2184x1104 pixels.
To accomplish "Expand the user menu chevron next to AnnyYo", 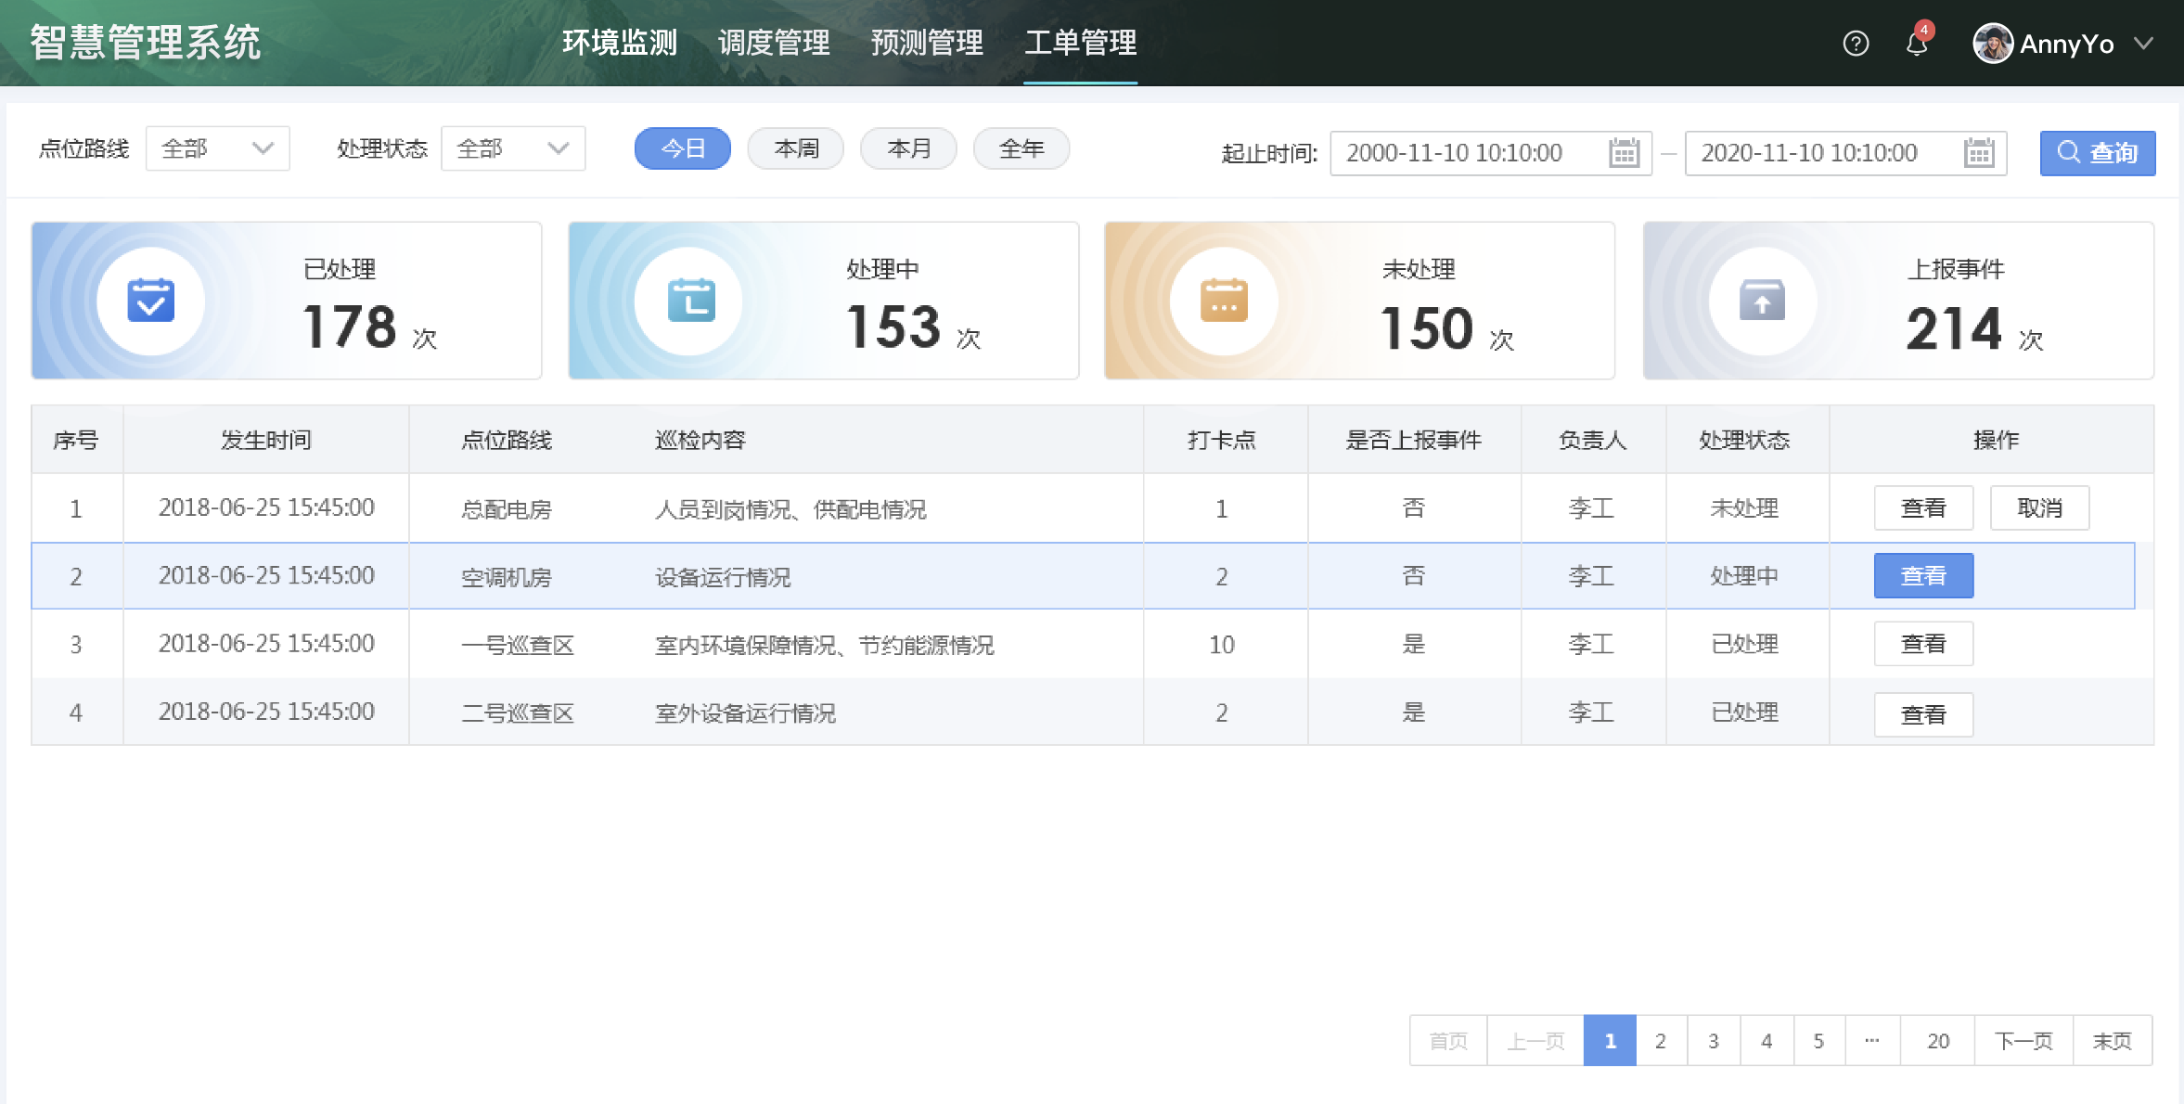I will pyautogui.click(x=2143, y=44).
